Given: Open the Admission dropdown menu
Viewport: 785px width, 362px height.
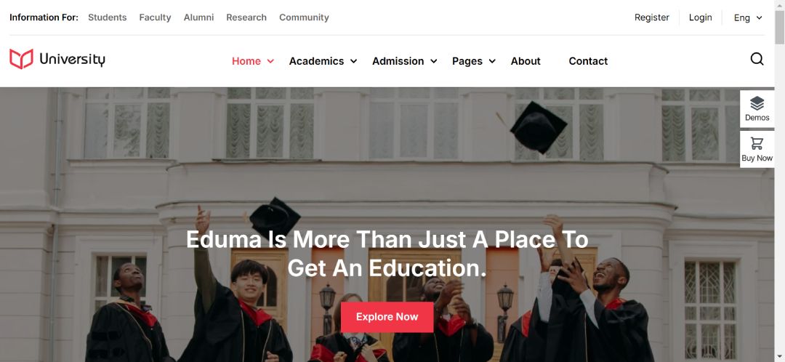Looking at the screenshot, I should pos(405,61).
